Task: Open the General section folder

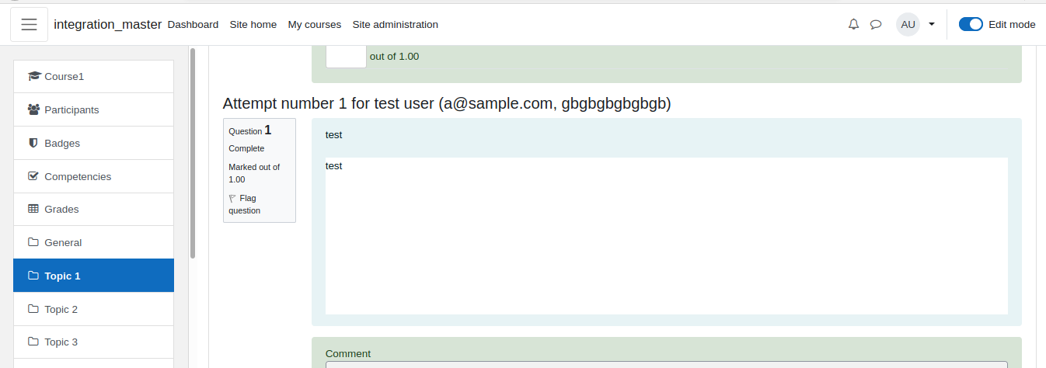Action: (x=93, y=242)
